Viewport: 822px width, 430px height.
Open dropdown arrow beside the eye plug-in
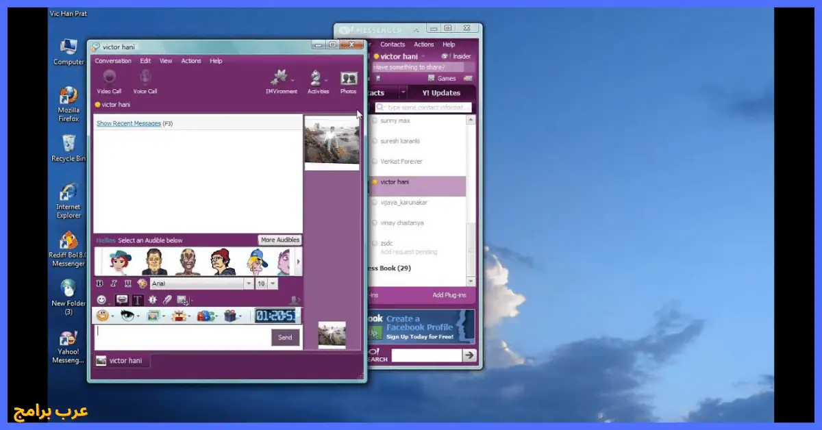pyautogui.click(x=139, y=316)
